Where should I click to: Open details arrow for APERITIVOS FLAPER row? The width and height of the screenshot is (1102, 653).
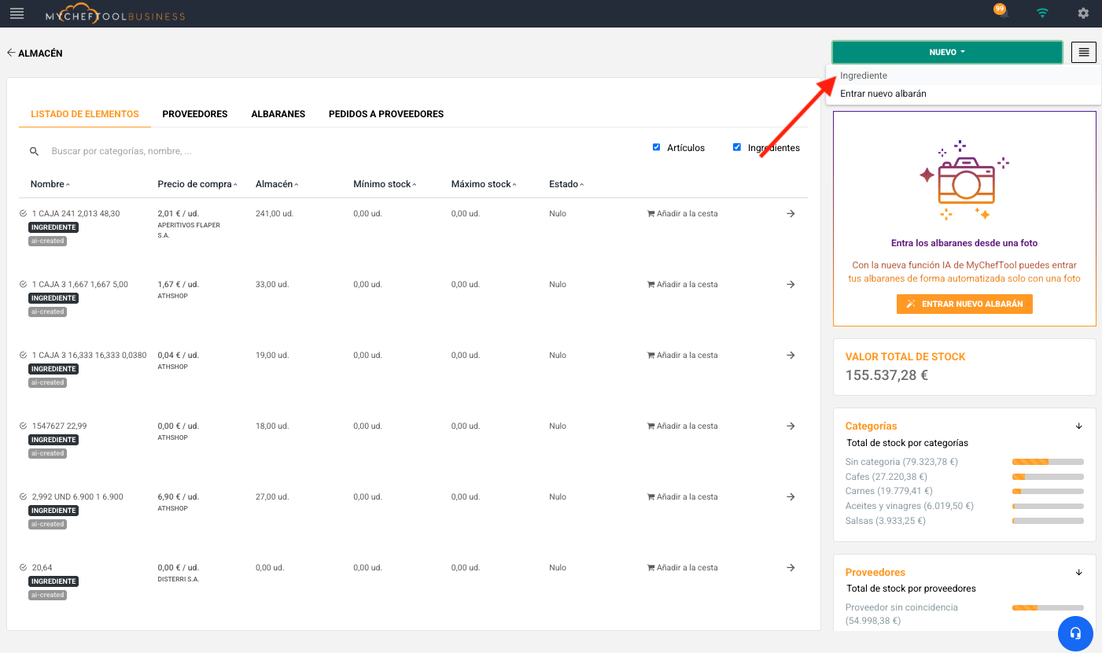[x=791, y=214]
